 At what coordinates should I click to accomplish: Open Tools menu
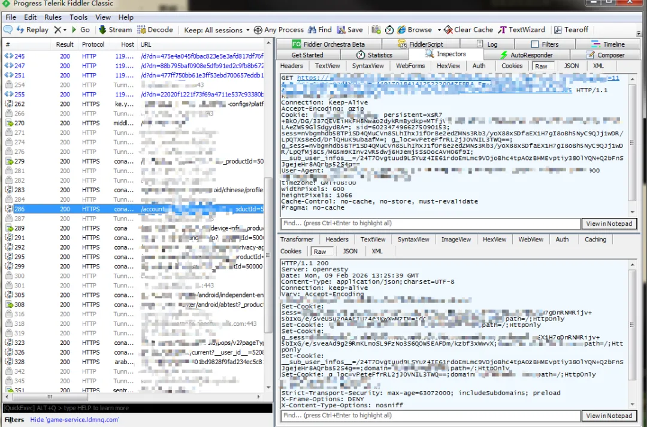tap(78, 17)
